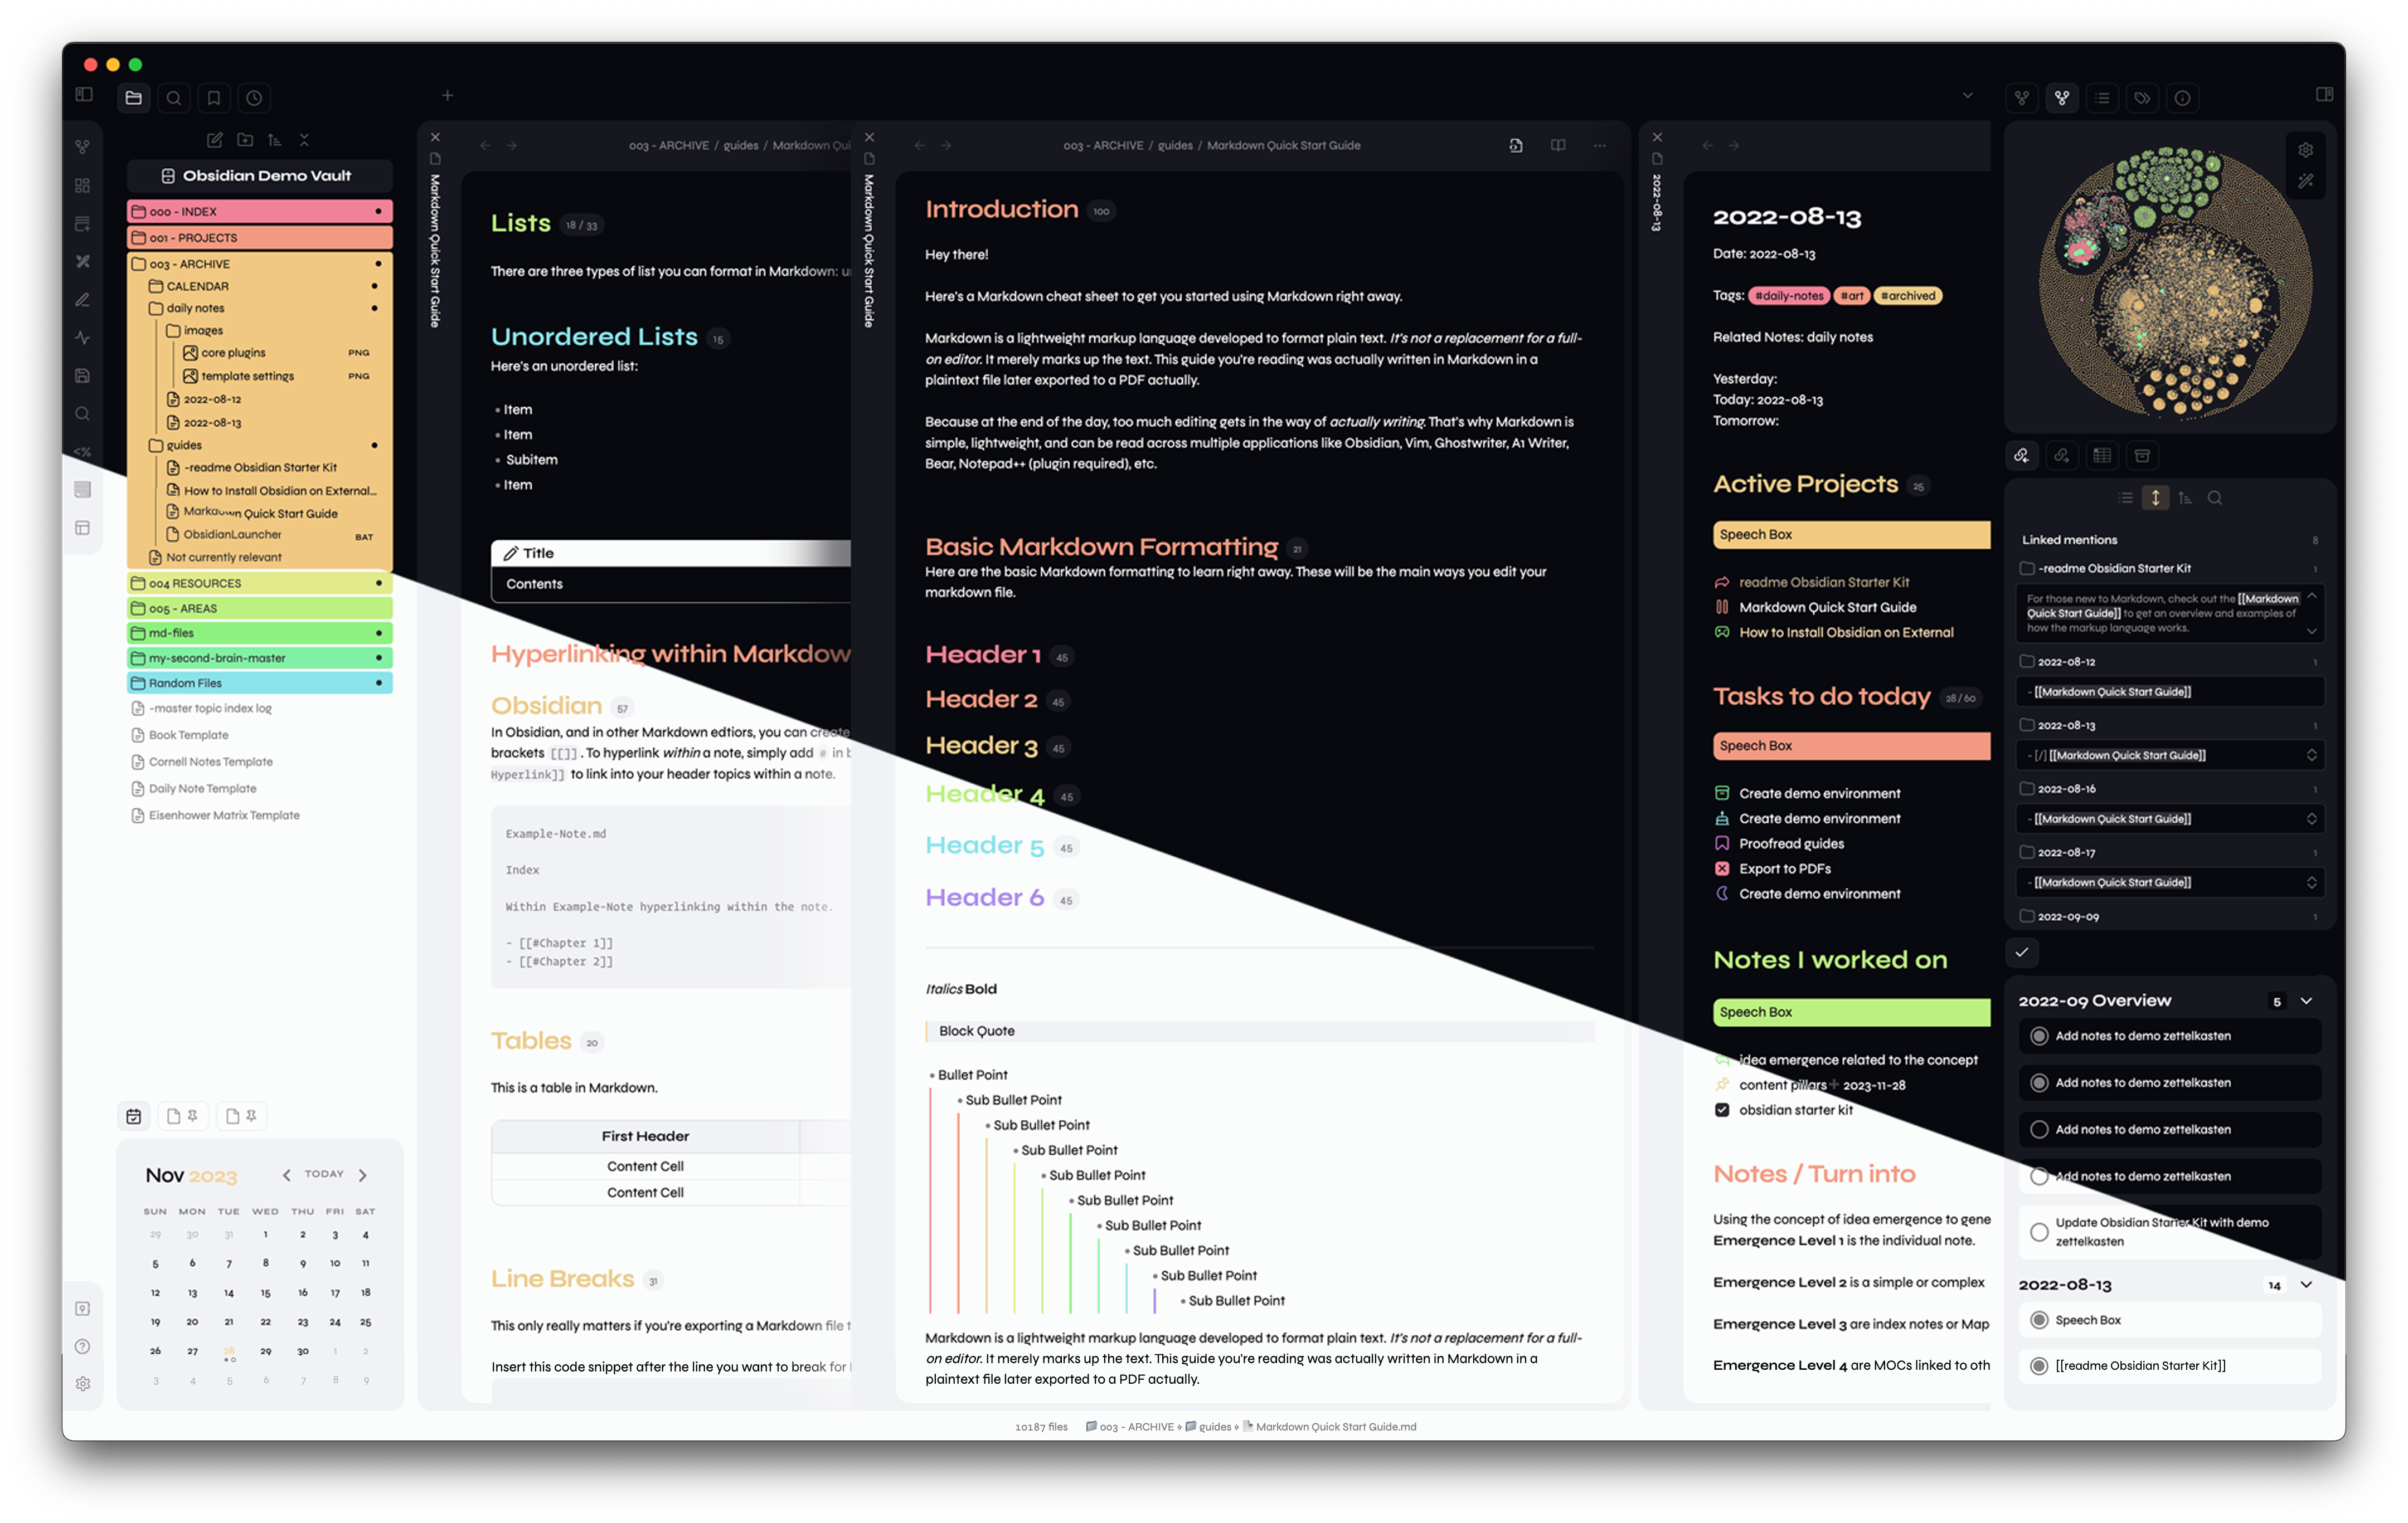The height and width of the screenshot is (1523, 2408).
Task: Check third Add notes to demo zettelkasten
Action: (2039, 1129)
